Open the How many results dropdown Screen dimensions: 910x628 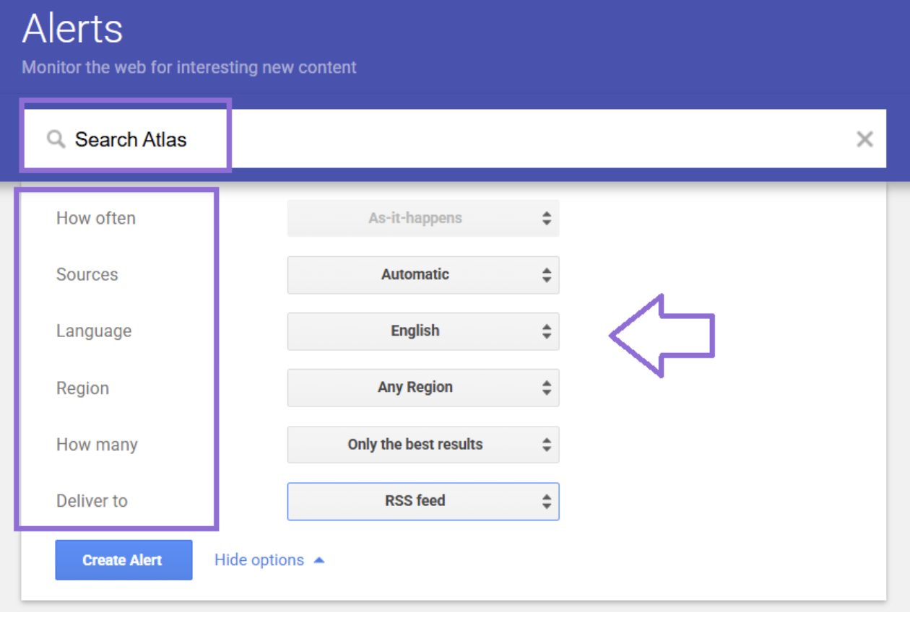pos(423,445)
